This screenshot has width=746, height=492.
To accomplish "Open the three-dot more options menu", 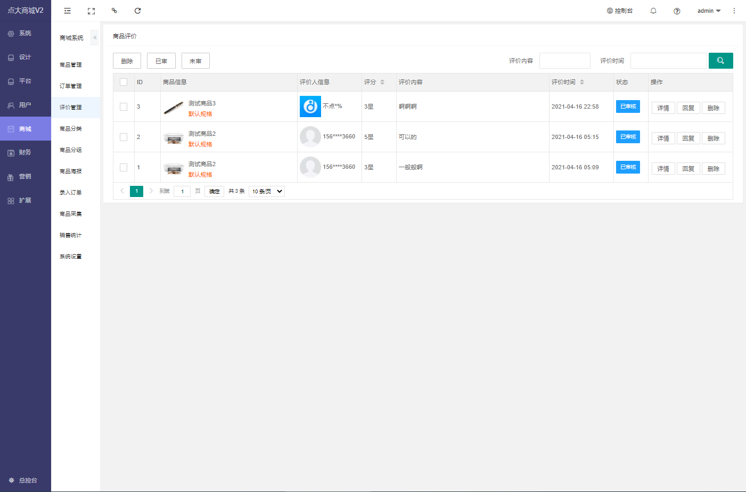I will point(734,11).
